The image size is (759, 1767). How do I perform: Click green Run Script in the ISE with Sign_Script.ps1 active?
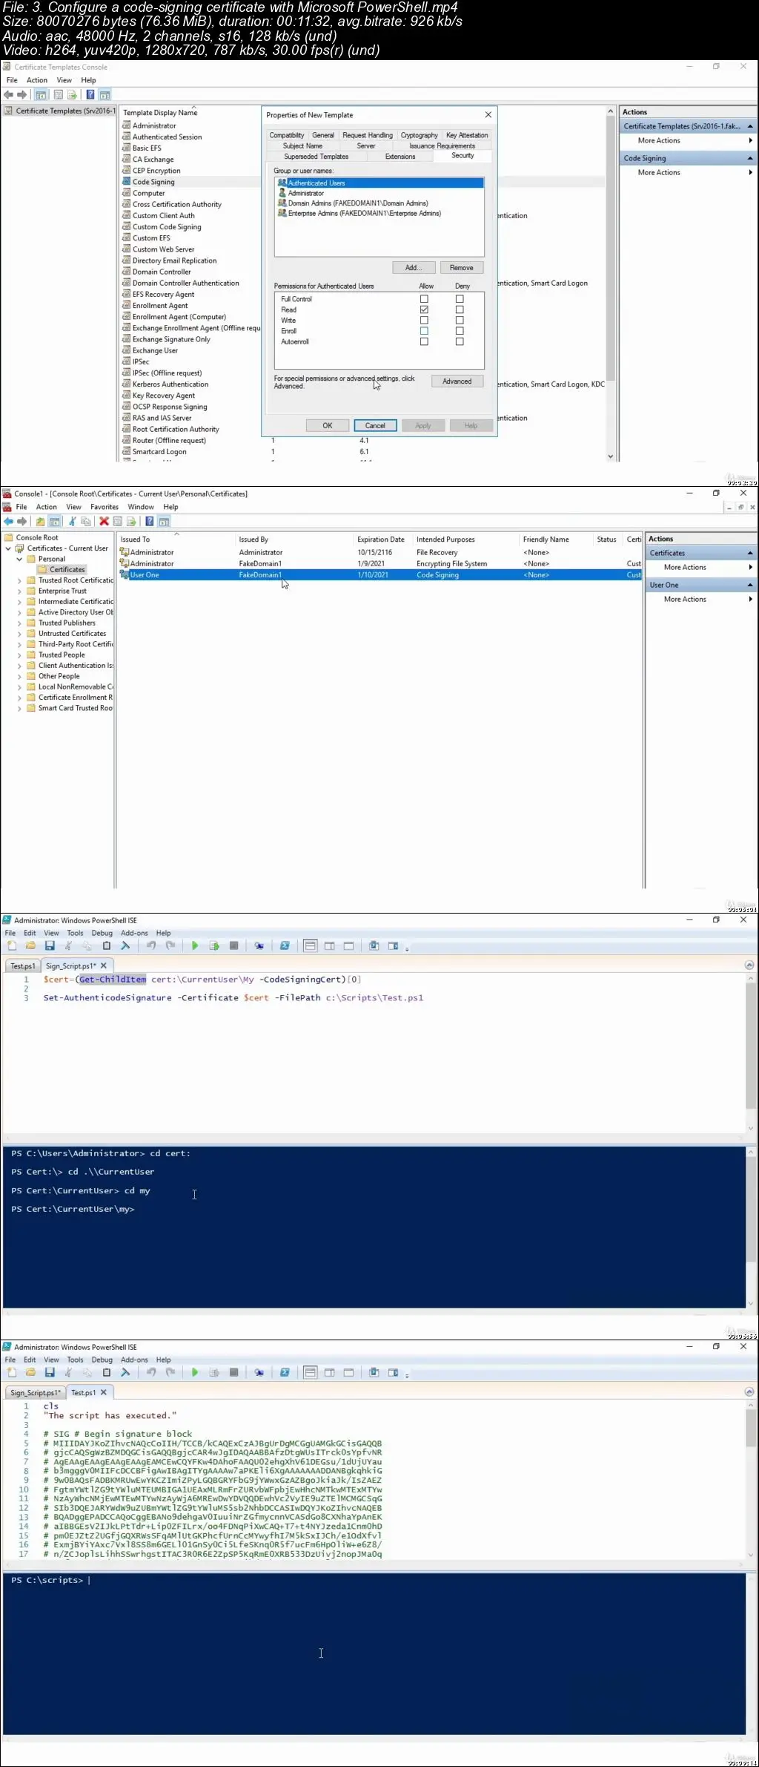pos(195,945)
